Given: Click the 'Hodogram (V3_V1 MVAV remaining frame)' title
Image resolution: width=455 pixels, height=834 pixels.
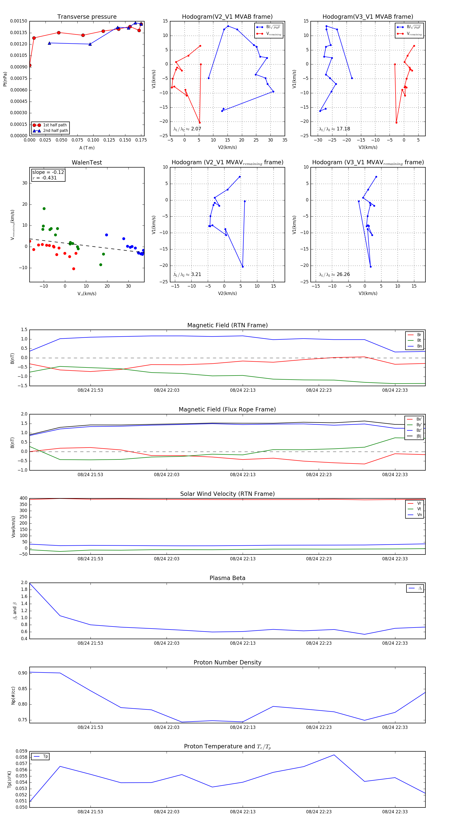Looking at the screenshot, I should pyautogui.click(x=368, y=163).
